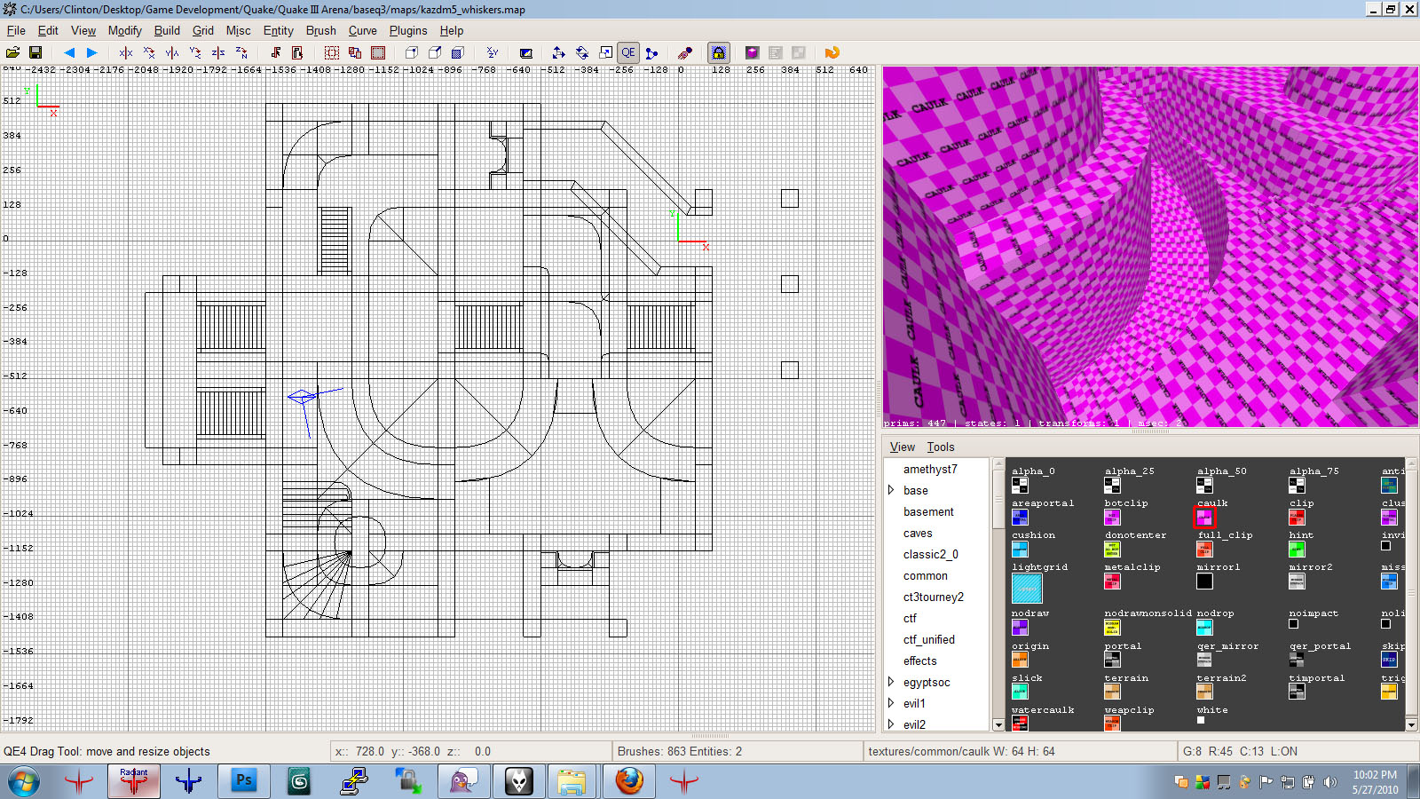Pick the nodraw texture
1420x799 pixels.
coord(1020,627)
